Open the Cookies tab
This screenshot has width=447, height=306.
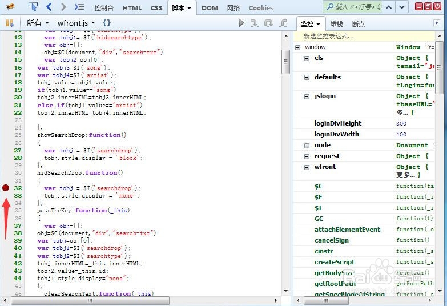pyautogui.click(x=260, y=8)
